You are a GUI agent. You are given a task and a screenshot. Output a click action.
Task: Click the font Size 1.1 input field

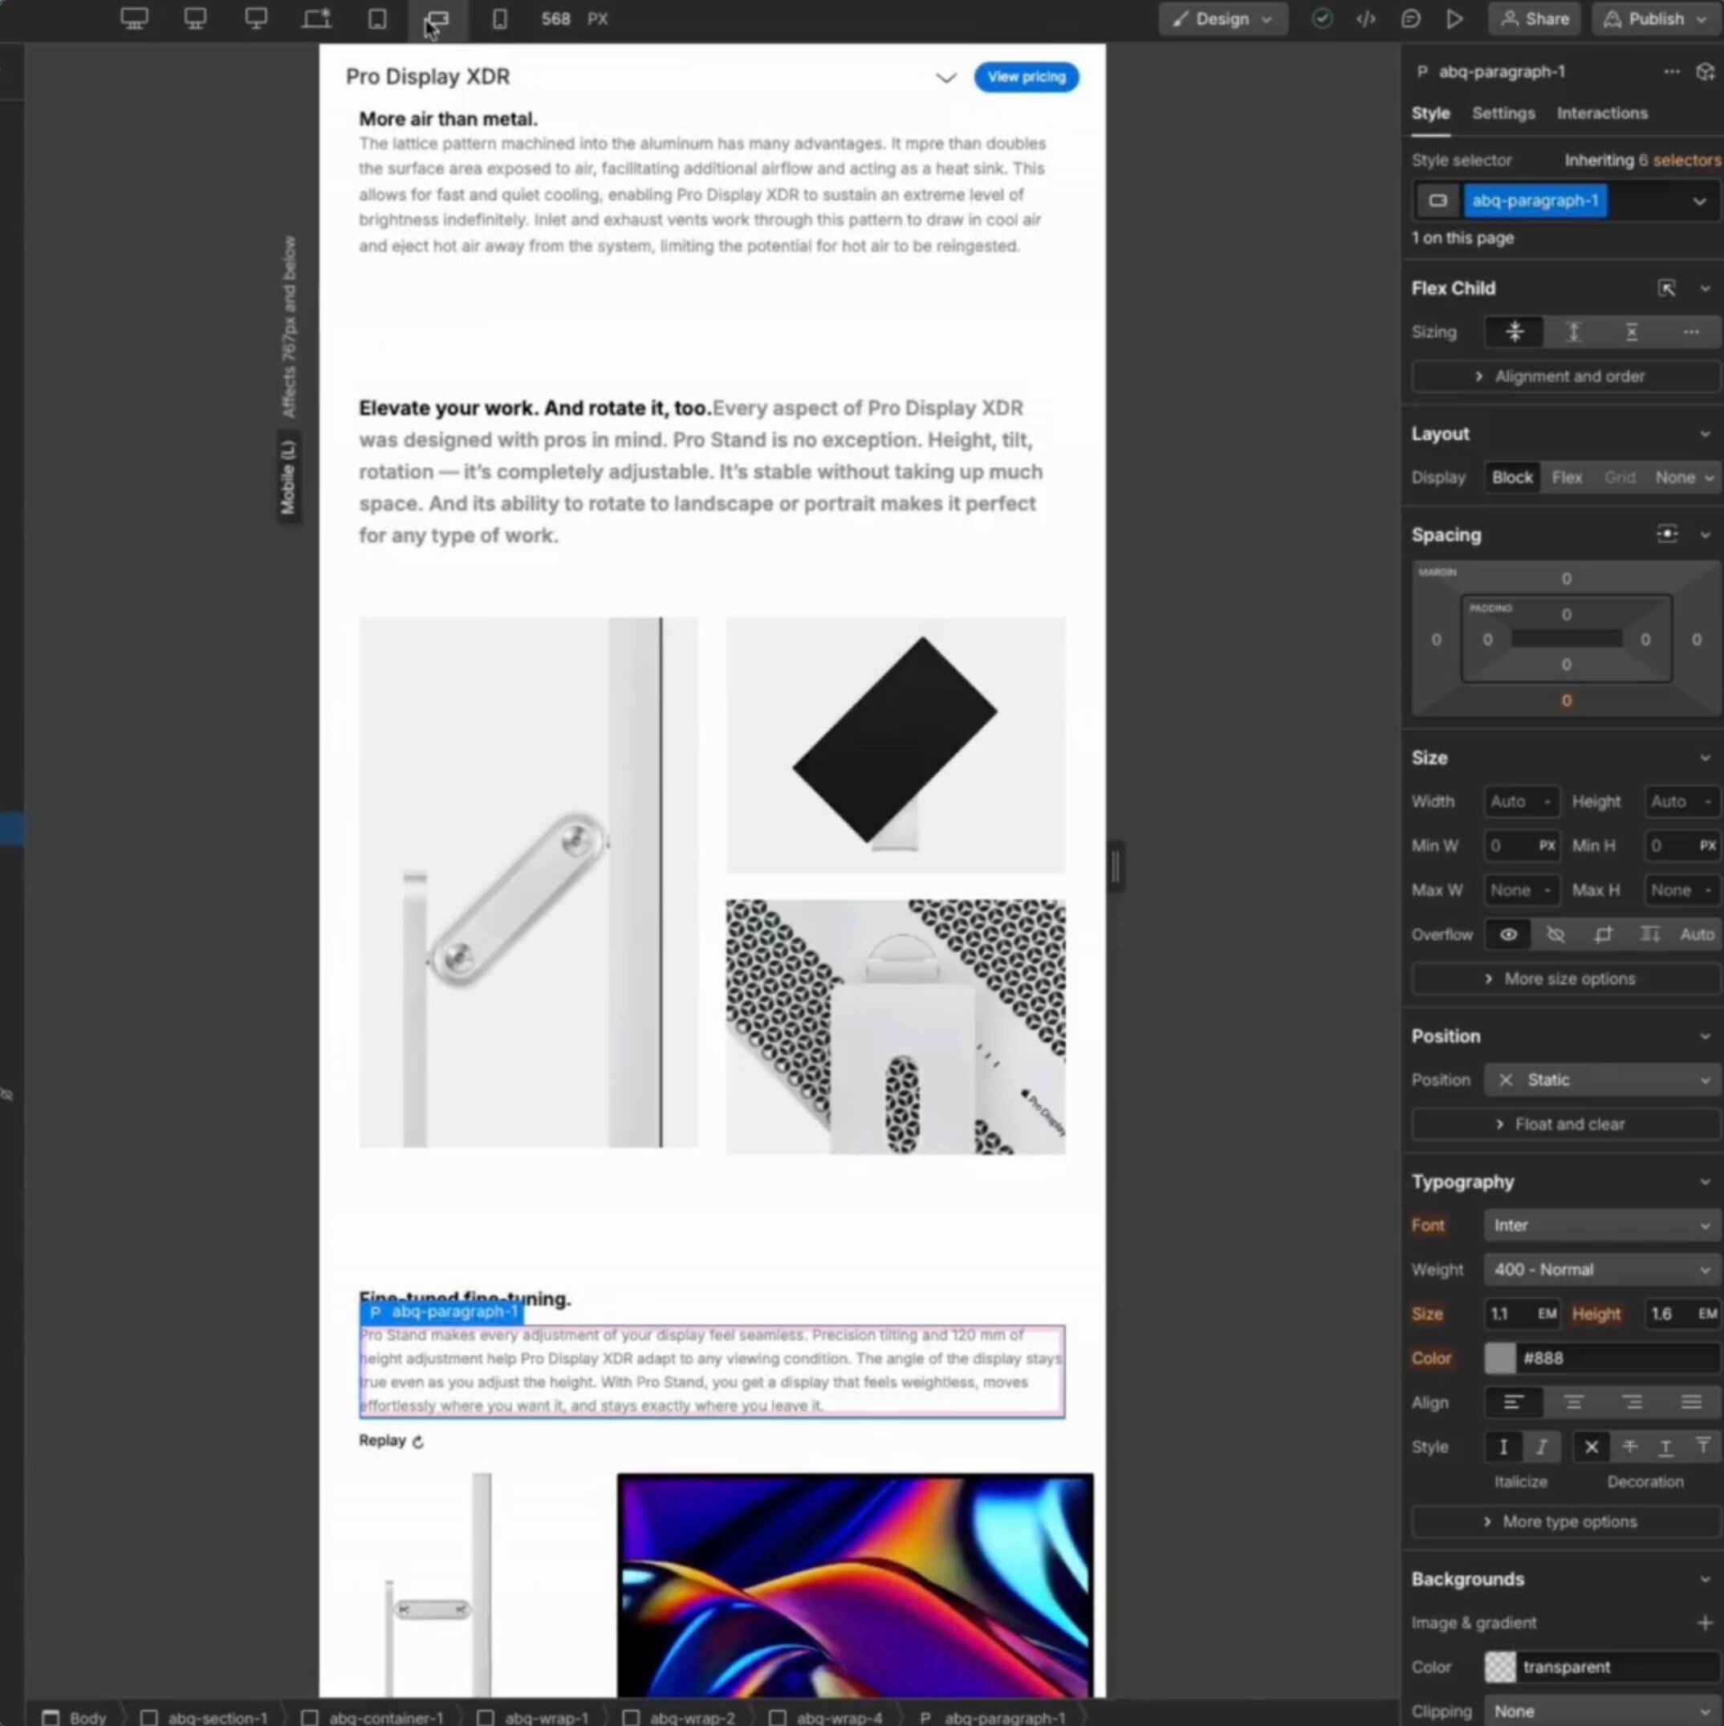pyautogui.click(x=1521, y=1313)
